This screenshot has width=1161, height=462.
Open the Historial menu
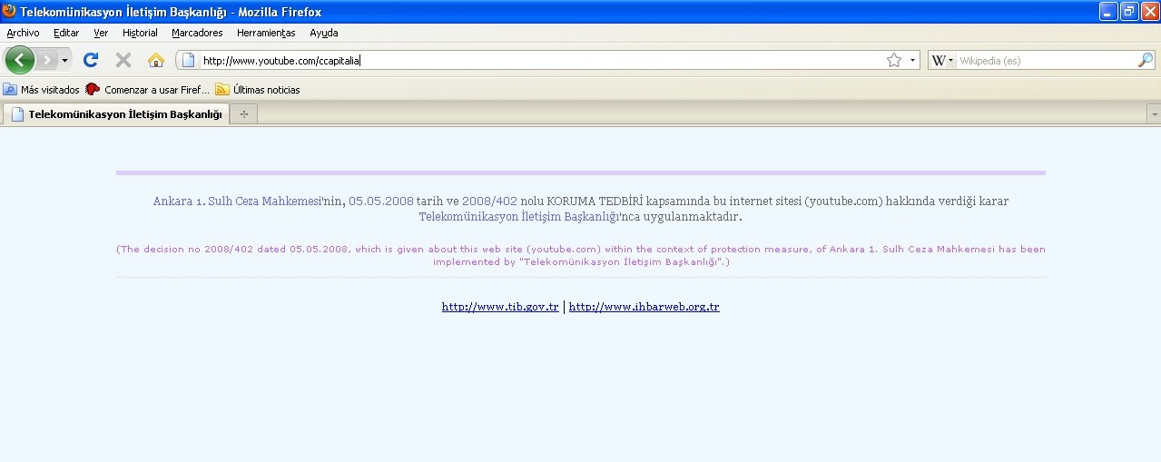point(140,33)
